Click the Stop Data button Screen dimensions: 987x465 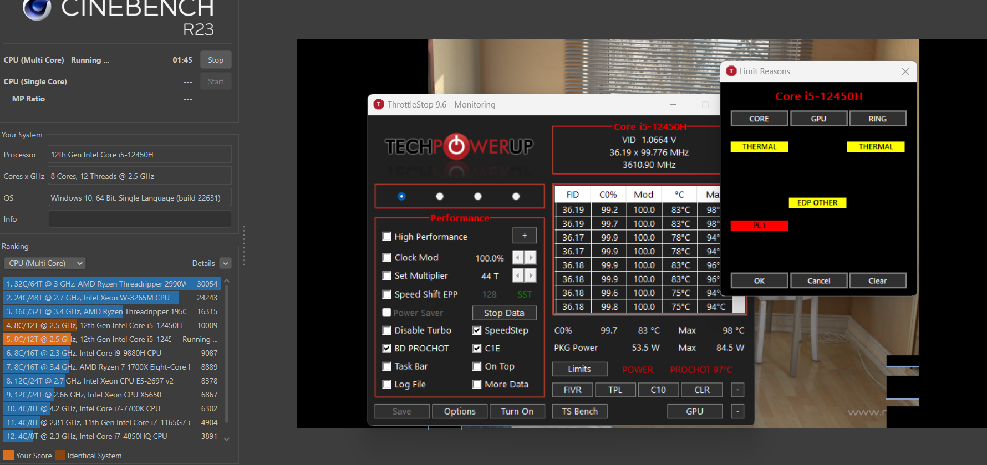[504, 313]
